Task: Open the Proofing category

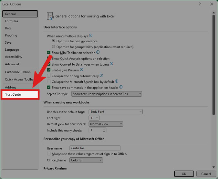Action: pos(20,35)
